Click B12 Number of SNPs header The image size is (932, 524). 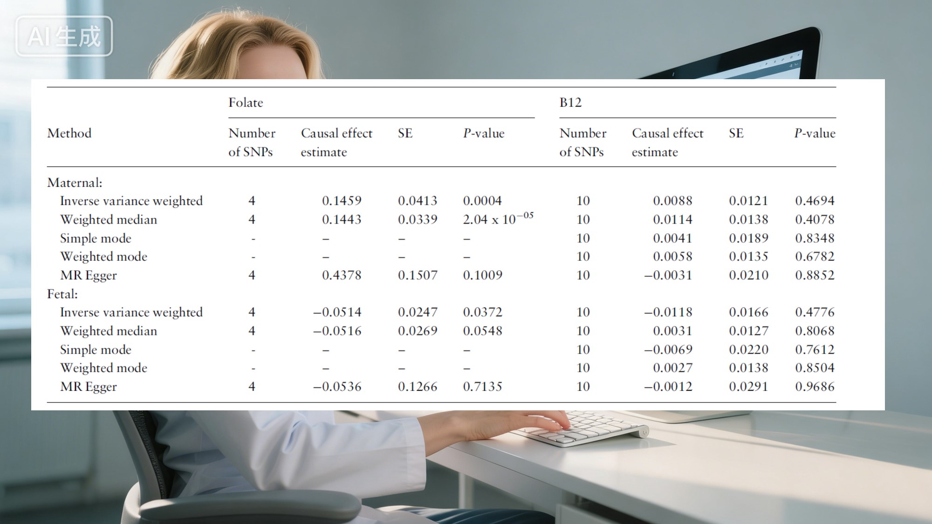582,142
